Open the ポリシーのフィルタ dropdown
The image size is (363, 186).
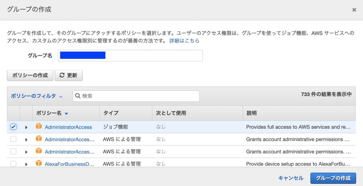37,96
